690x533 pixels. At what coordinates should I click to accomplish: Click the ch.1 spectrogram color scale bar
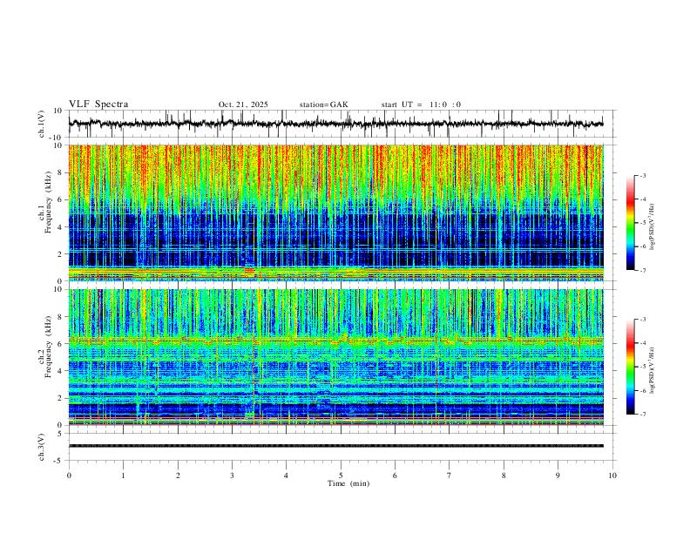coord(630,223)
